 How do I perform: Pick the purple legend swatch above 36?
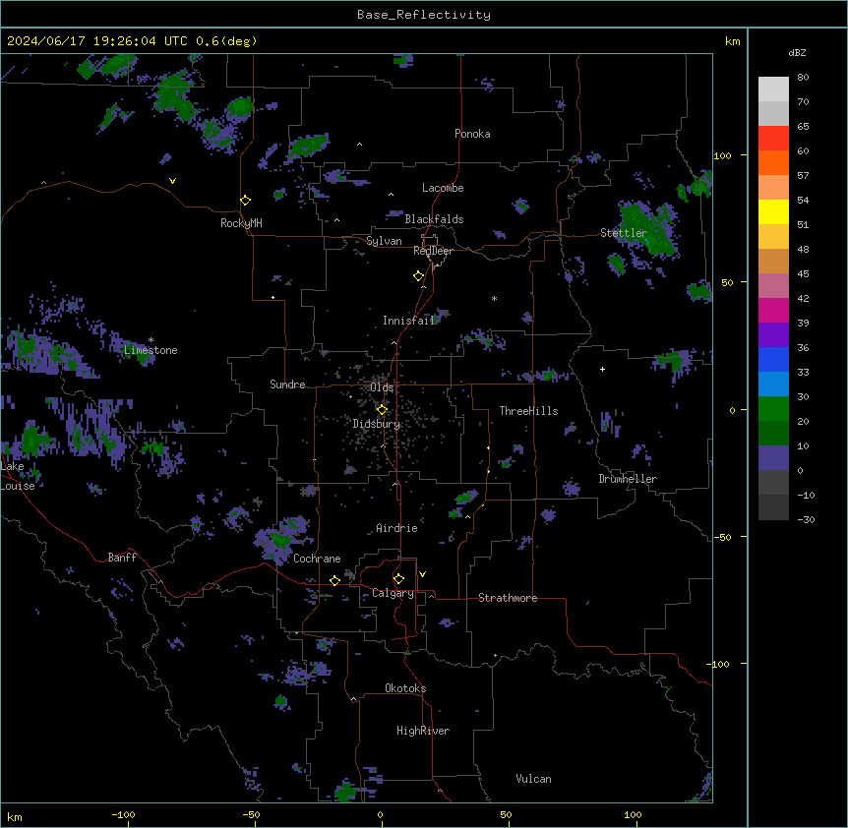coord(773,335)
